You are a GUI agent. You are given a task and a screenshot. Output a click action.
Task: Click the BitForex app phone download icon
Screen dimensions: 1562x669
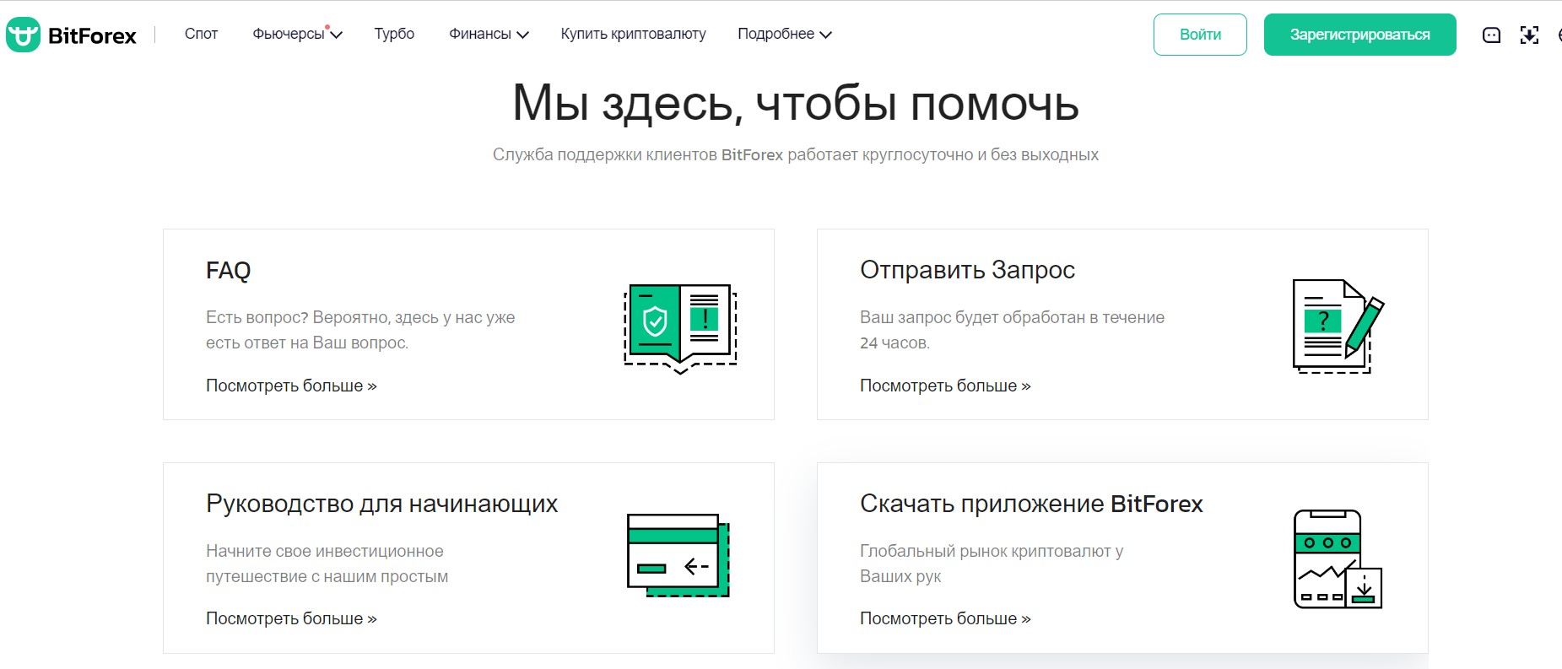[x=1338, y=559]
